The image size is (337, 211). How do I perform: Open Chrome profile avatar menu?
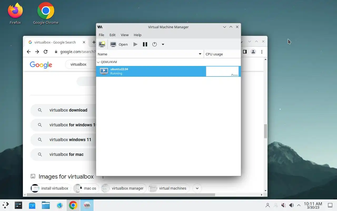(x=253, y=52)
